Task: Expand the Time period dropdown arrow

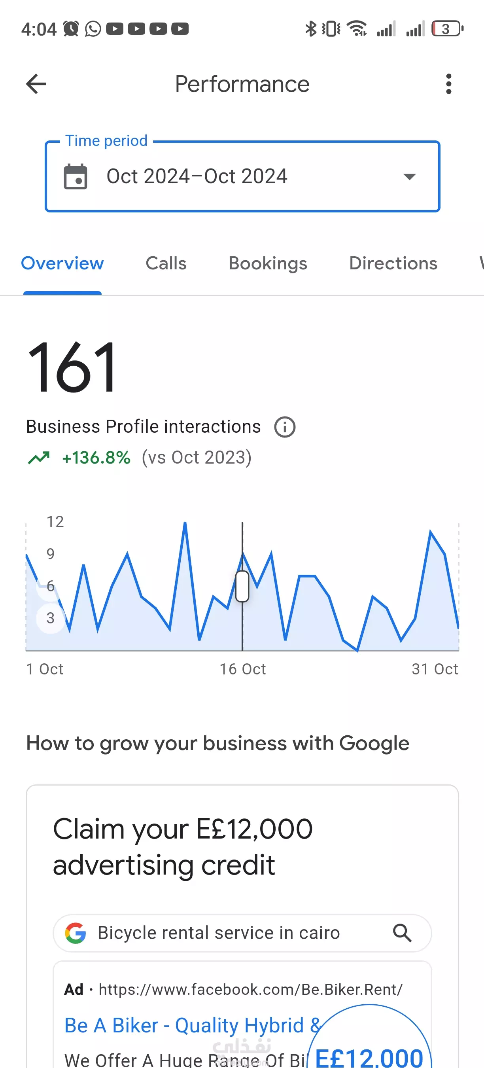Action: point(409,177)
